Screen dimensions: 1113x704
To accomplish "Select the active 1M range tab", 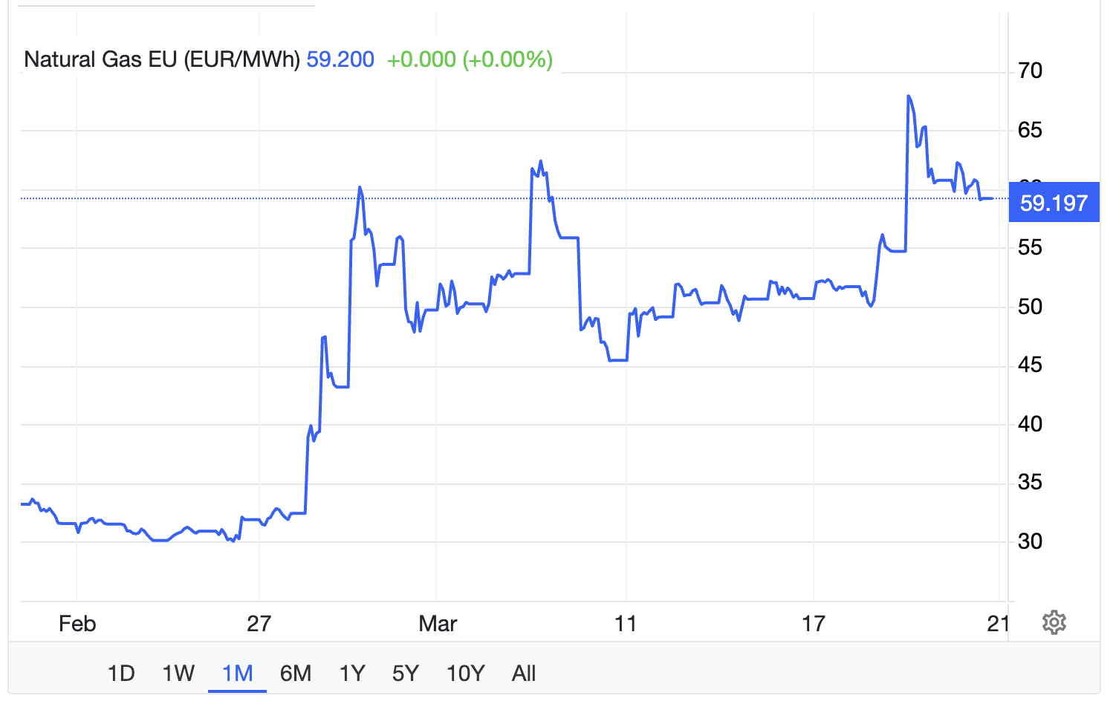I will pos(238,674).
